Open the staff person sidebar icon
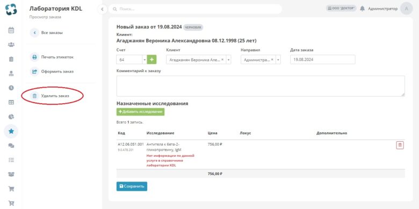 (x=11, y=74)
